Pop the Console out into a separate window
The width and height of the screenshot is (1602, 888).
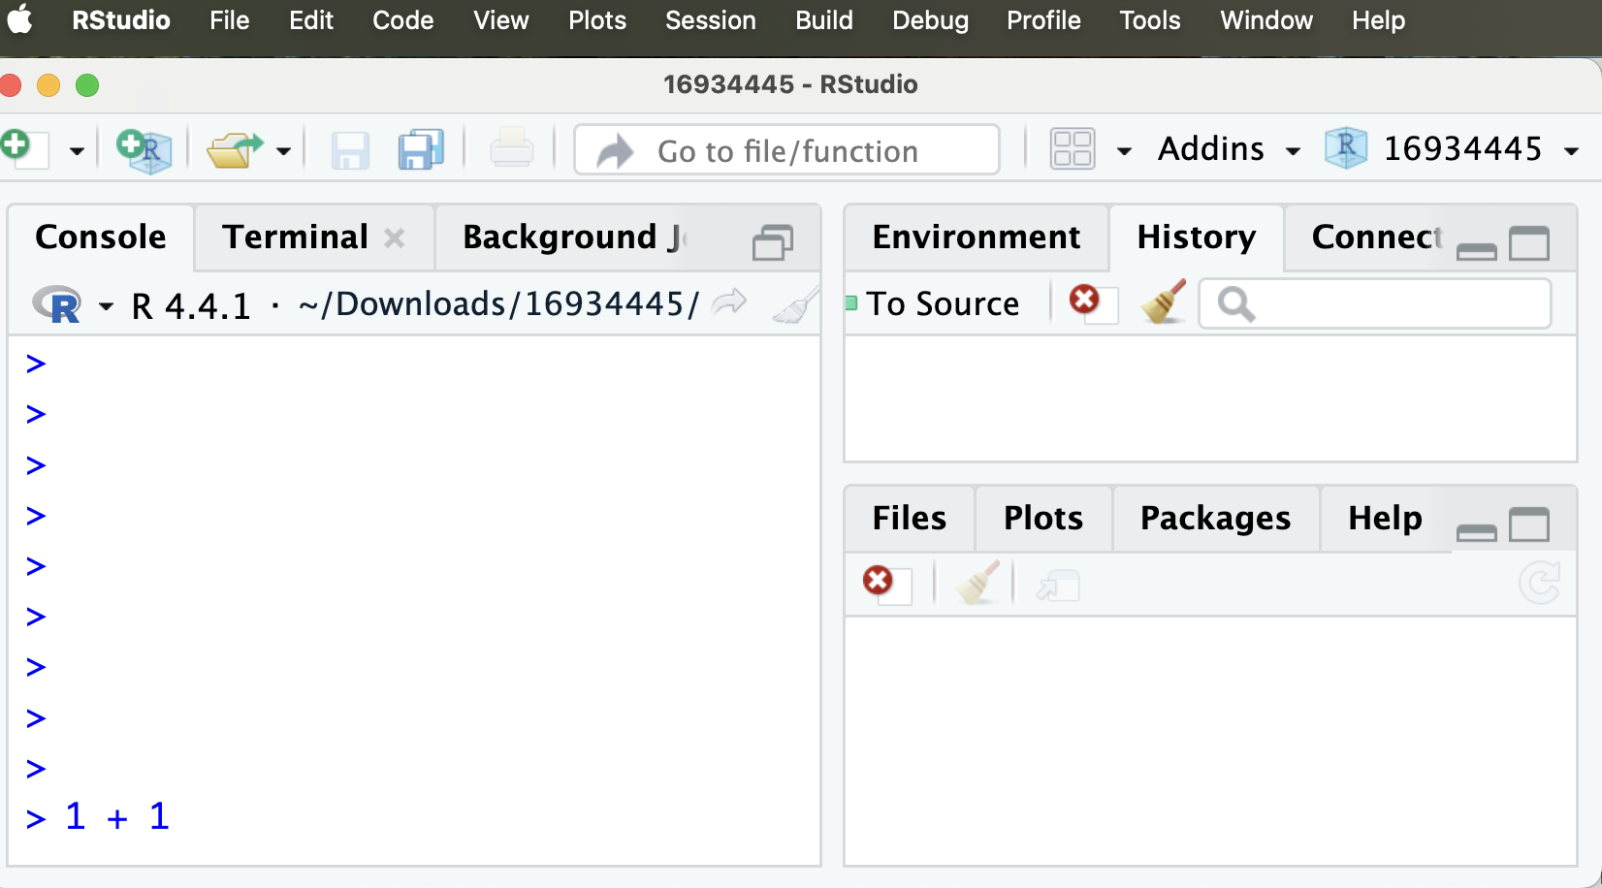click(772, 241)
